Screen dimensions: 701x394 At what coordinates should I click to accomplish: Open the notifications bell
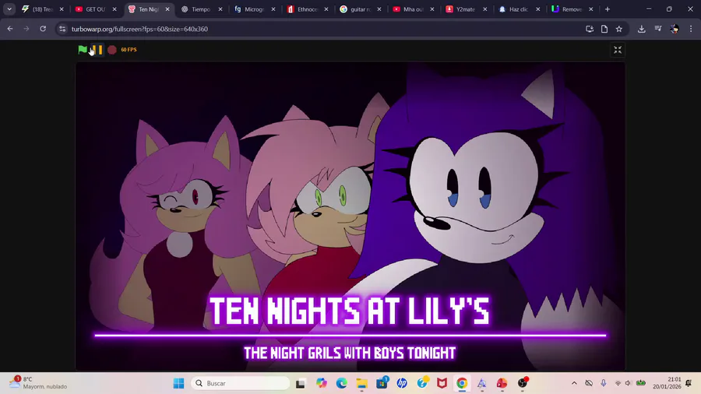[689, 383]
